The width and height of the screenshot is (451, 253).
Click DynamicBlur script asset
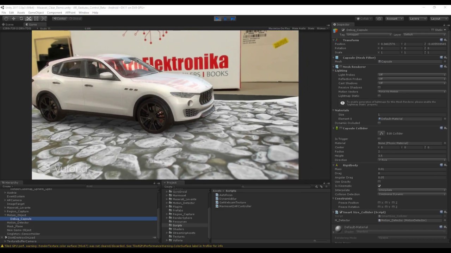tap(228, 199)
